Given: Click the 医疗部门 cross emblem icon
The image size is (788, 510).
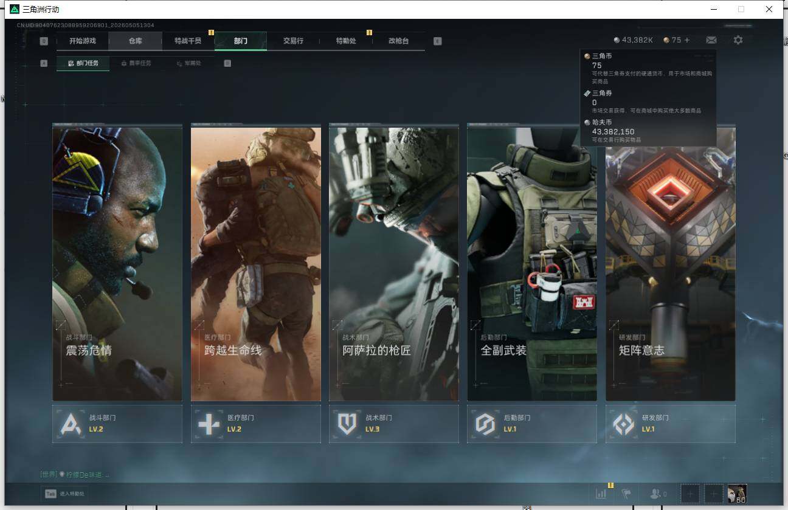Looking at the screenshot, I should point(209,424).
